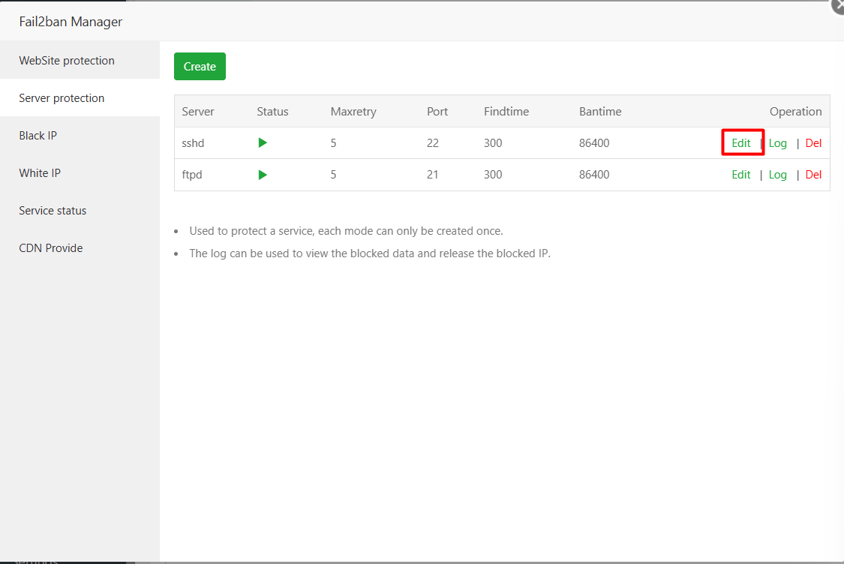
Task: Open the Log for ftpd
Action: [x=778, y=175]
